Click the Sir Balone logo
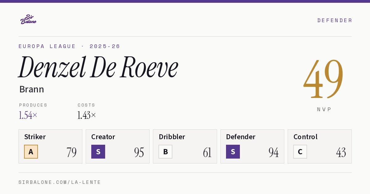The height and width of the screenshot is (194, 370). [28, 19]
